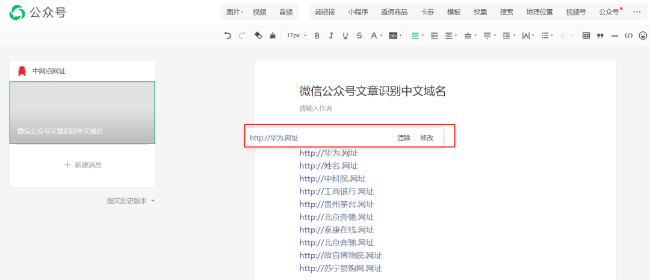Click the 请输入作者 author field

pos(316,108)
